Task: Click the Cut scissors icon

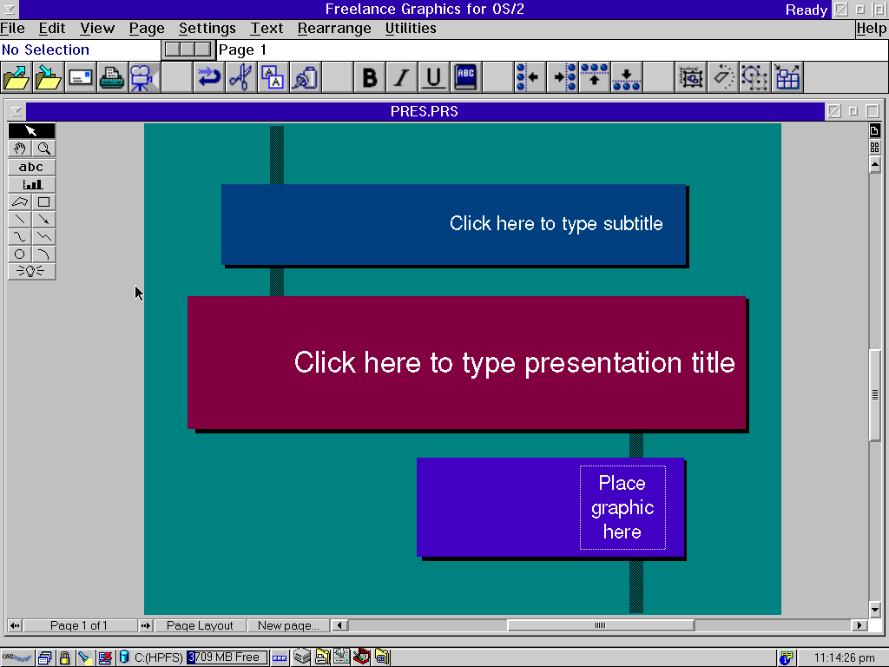Action: [241, 77]
